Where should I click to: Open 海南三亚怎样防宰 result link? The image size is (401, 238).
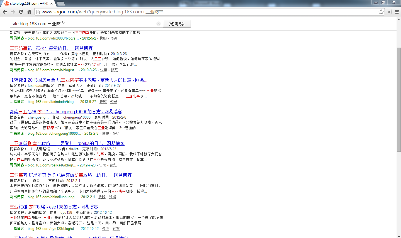click(x=66, y=112)
